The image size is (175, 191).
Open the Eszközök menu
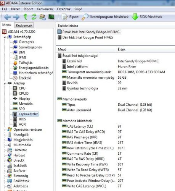pyautogui.click(x=64, y=9)
